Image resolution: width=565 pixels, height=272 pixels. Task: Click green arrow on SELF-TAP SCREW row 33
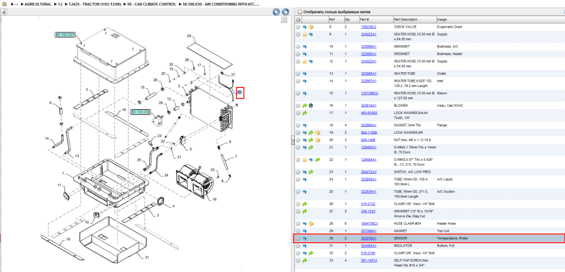(305, 261)
